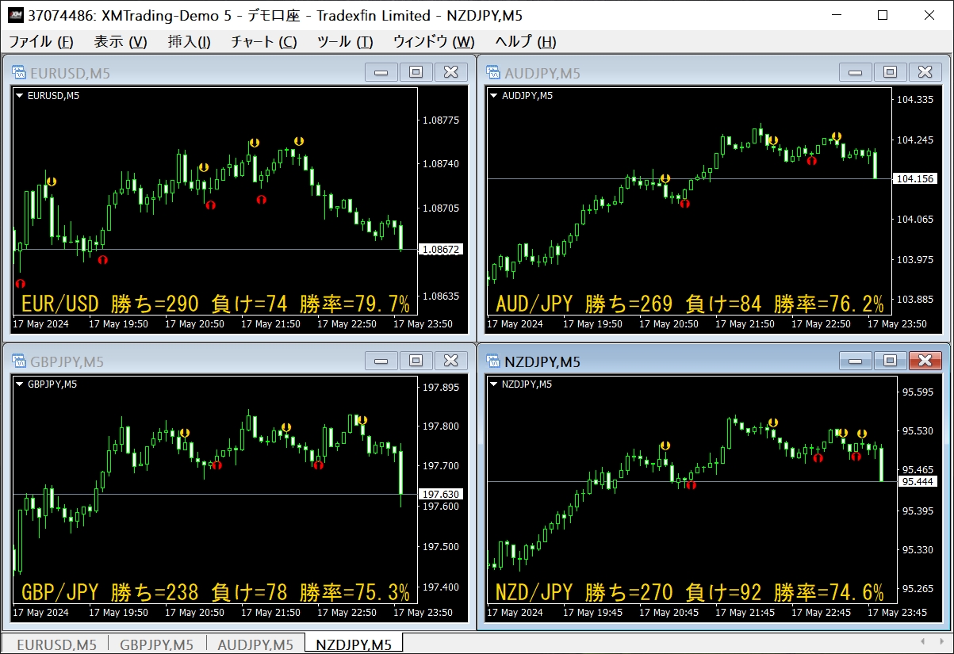
Task: Minimize the AUDJPY,M5 chart window
Action: coord(855,72)
